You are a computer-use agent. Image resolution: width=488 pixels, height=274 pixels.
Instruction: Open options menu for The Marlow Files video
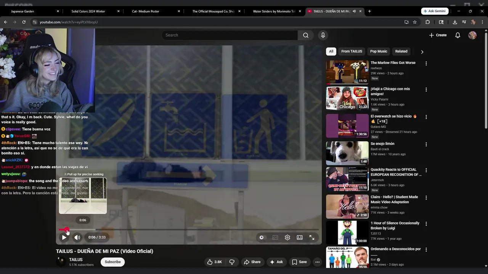(426, 64)
